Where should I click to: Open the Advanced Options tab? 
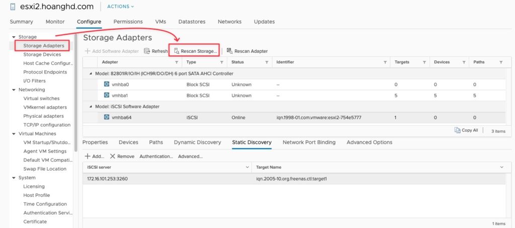pyautogui.click(x=370, y=142)
